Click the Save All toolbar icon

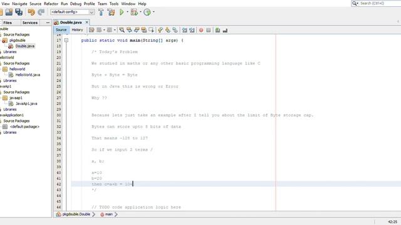(x=19, y=12)
